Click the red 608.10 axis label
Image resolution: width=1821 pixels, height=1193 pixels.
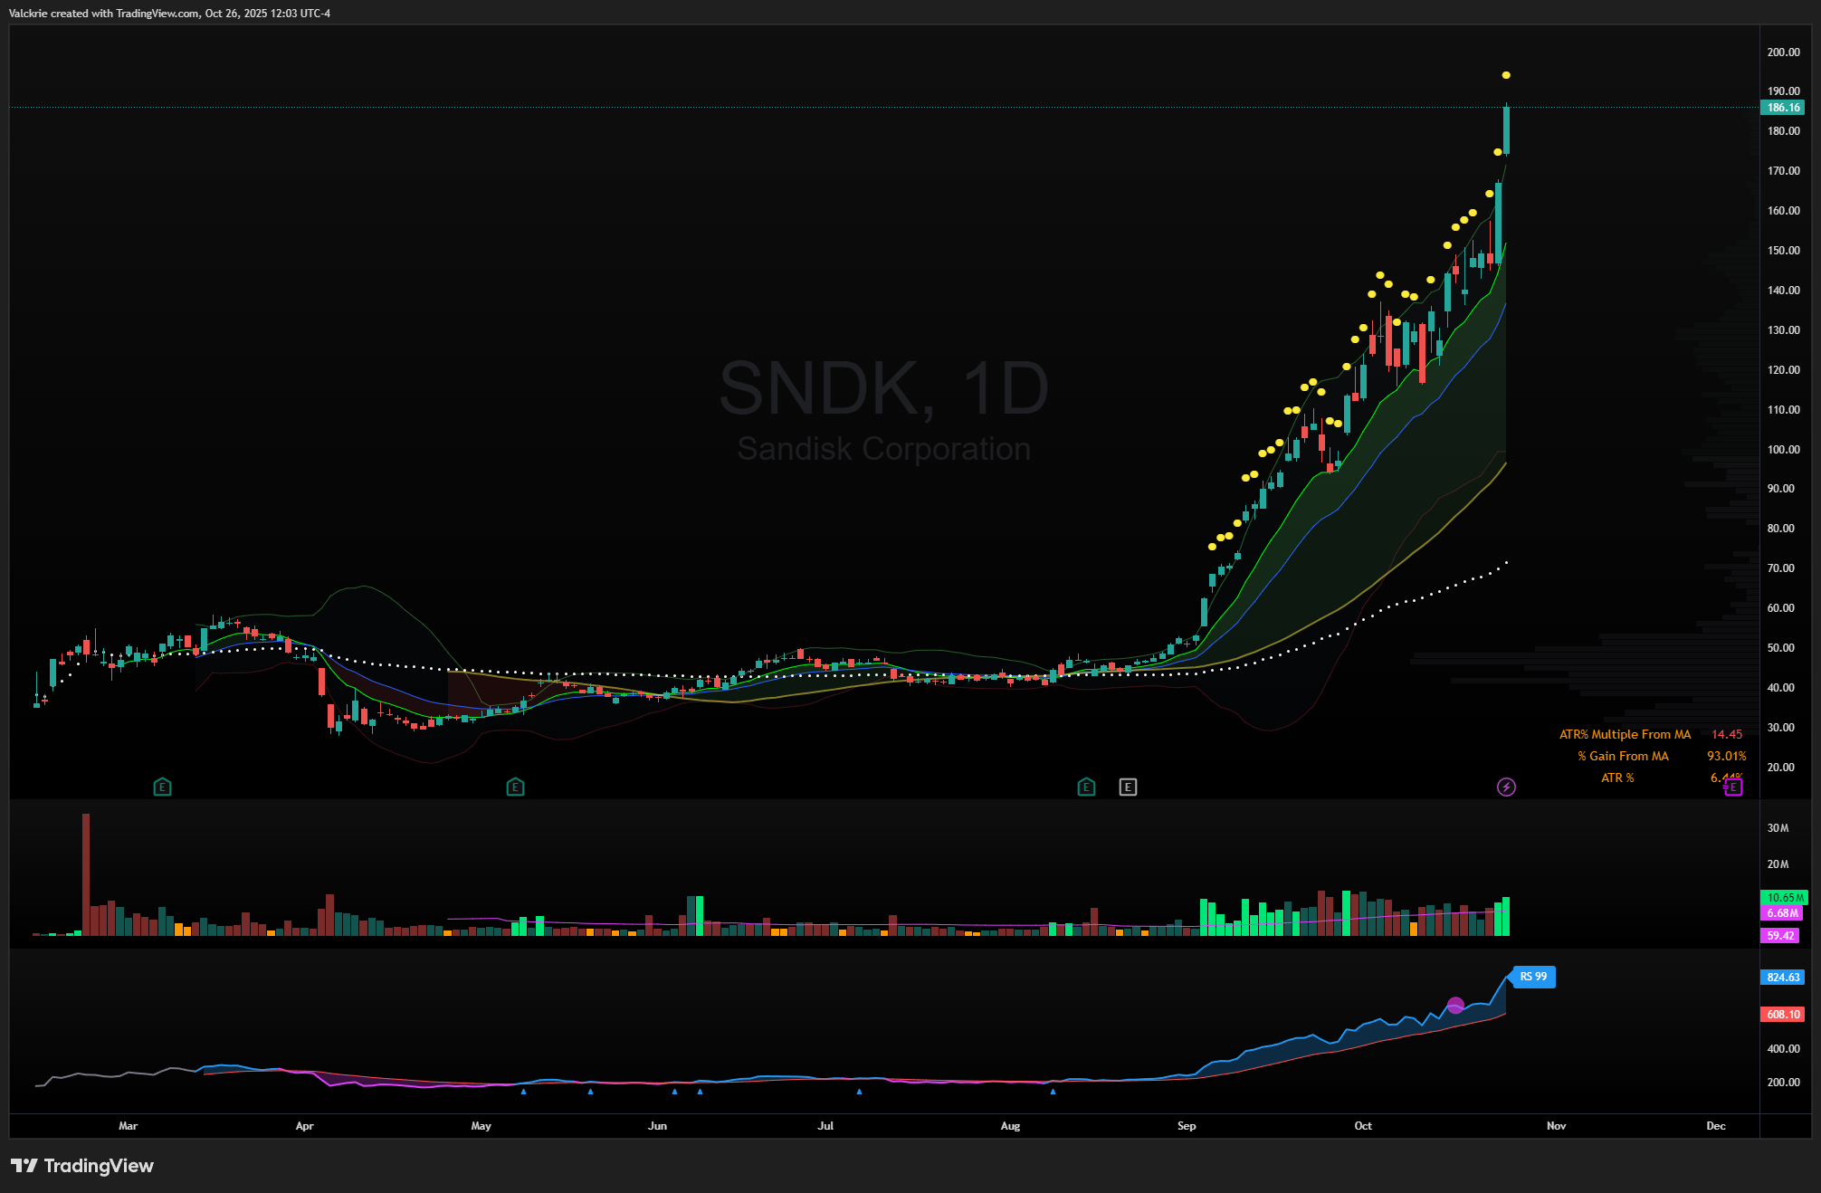pyautogui.click(x=1783, y=1015)
